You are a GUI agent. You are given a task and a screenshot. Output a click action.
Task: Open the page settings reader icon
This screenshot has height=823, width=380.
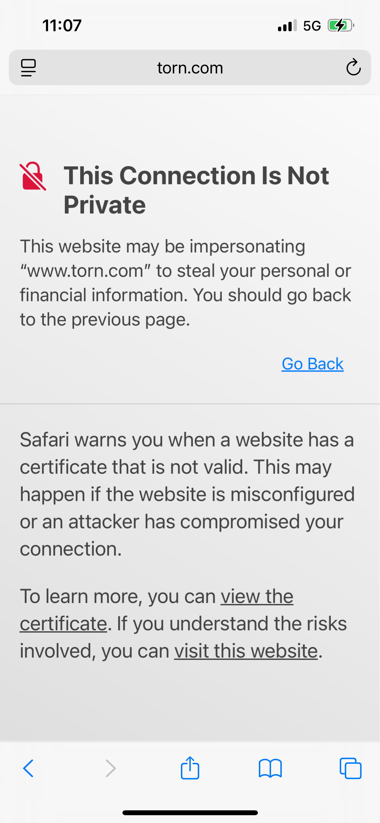[28, 68]
